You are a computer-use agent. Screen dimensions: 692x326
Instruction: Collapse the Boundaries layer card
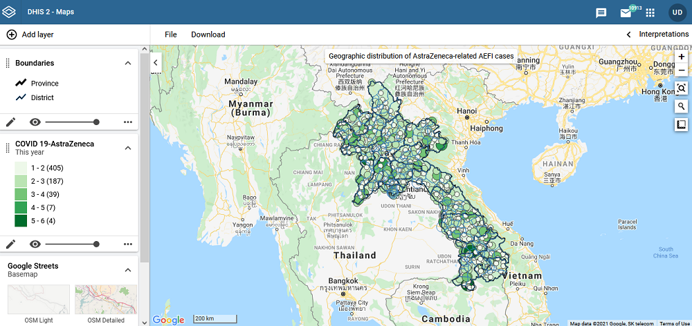tap(128, 63)
